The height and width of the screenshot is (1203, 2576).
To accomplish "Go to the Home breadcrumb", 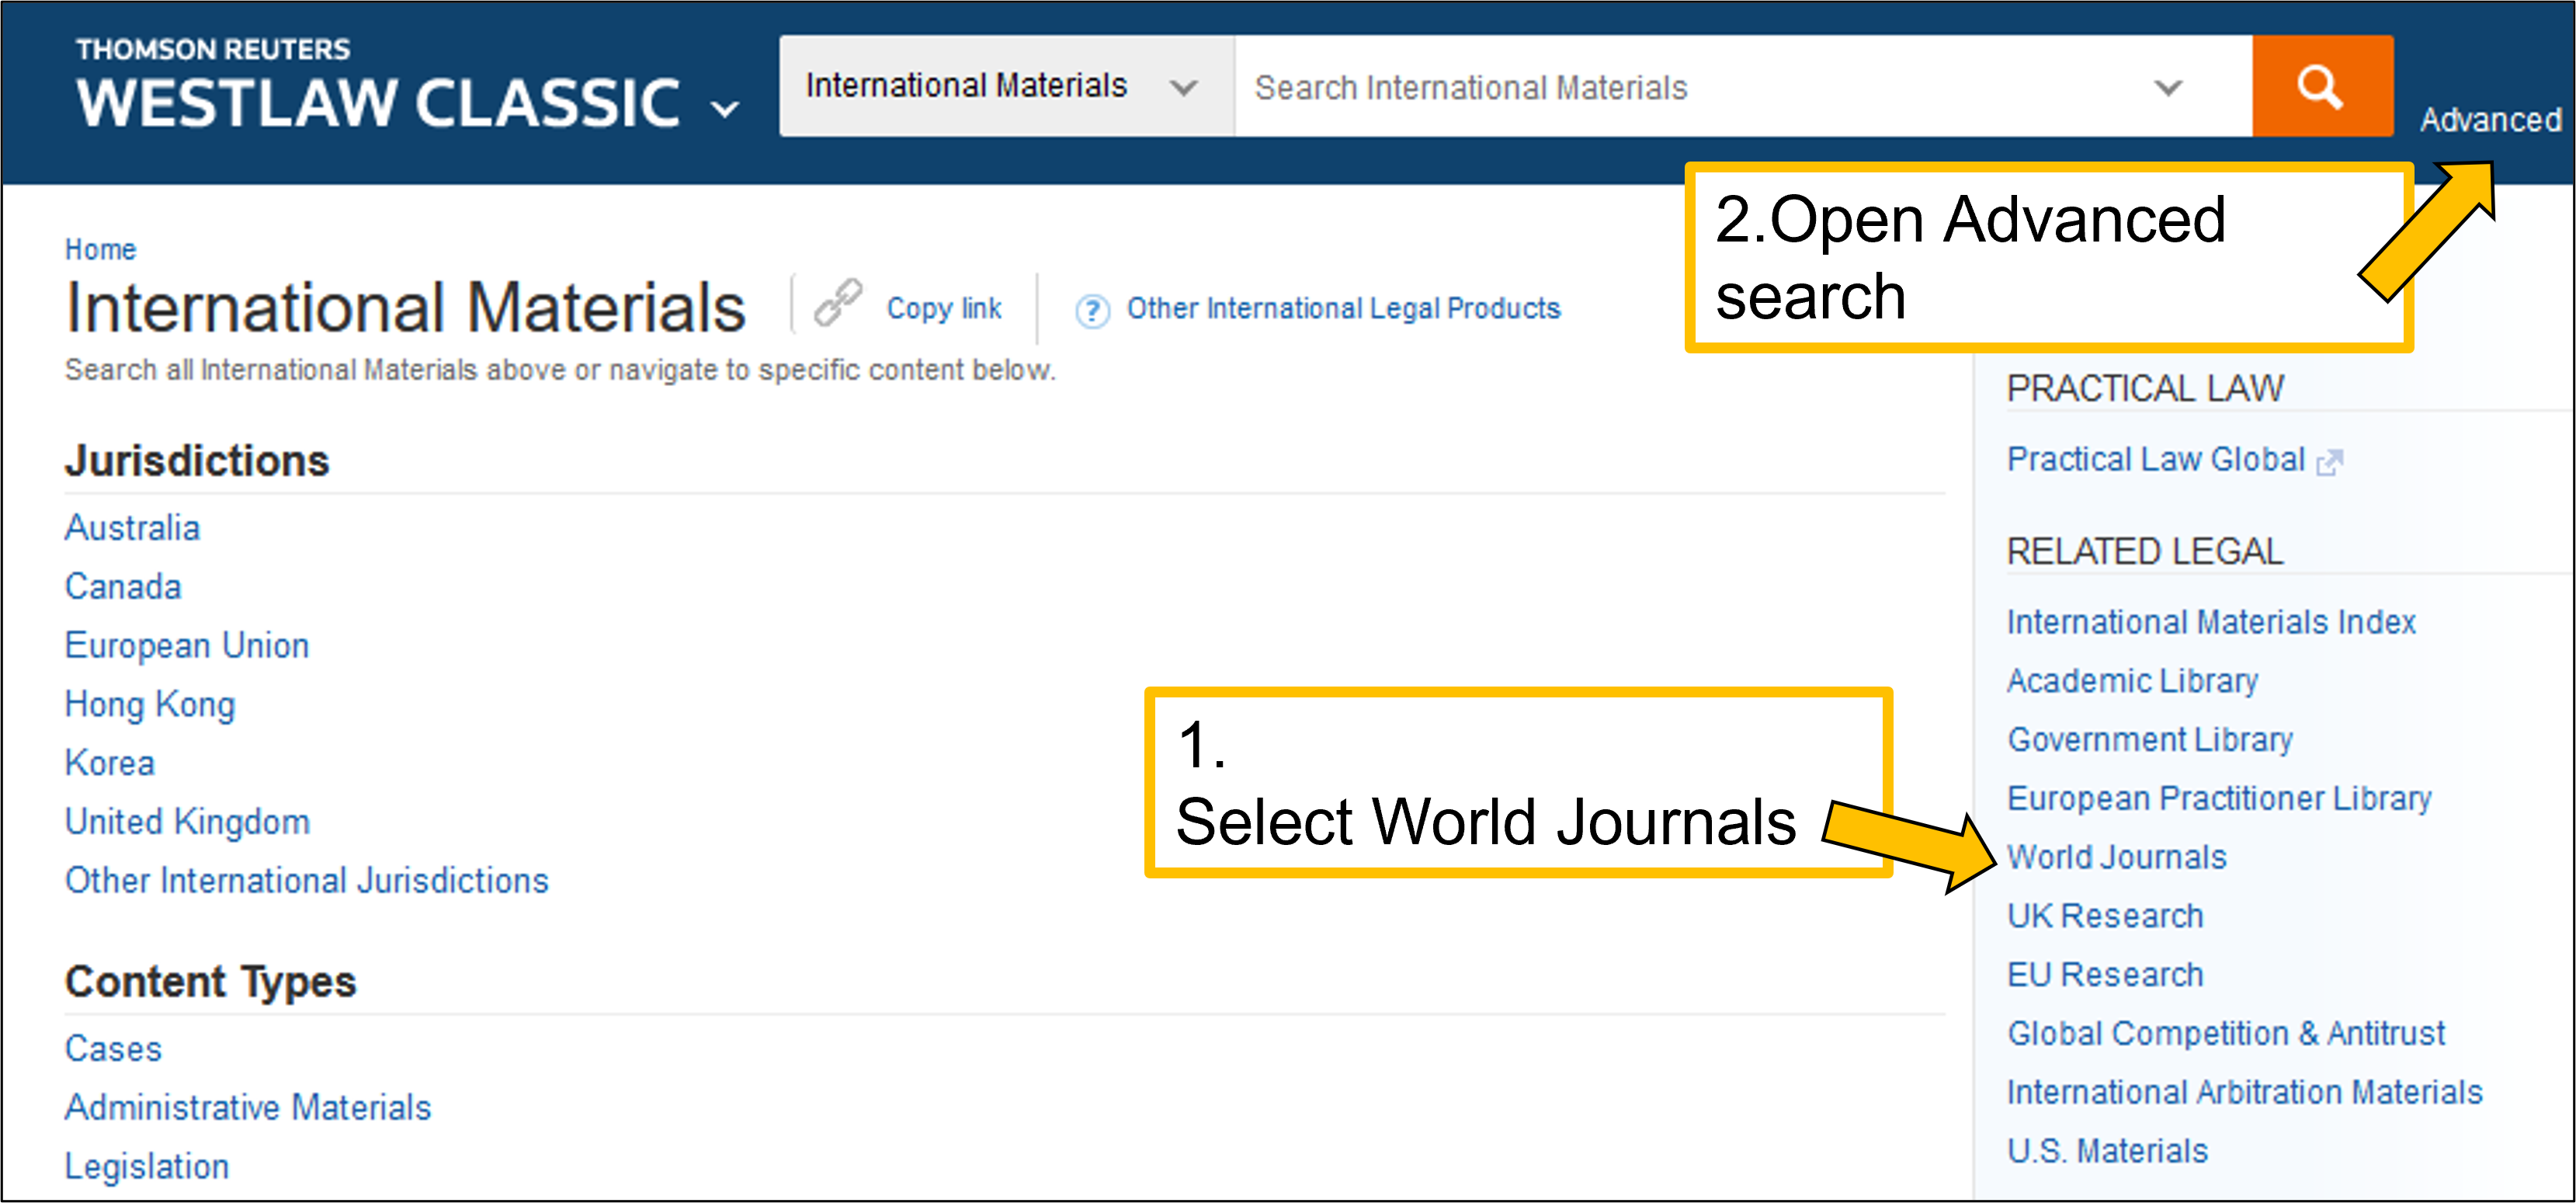I will (100, 249).
